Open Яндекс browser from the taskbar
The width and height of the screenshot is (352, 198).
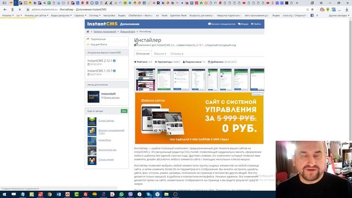point(157,194)
